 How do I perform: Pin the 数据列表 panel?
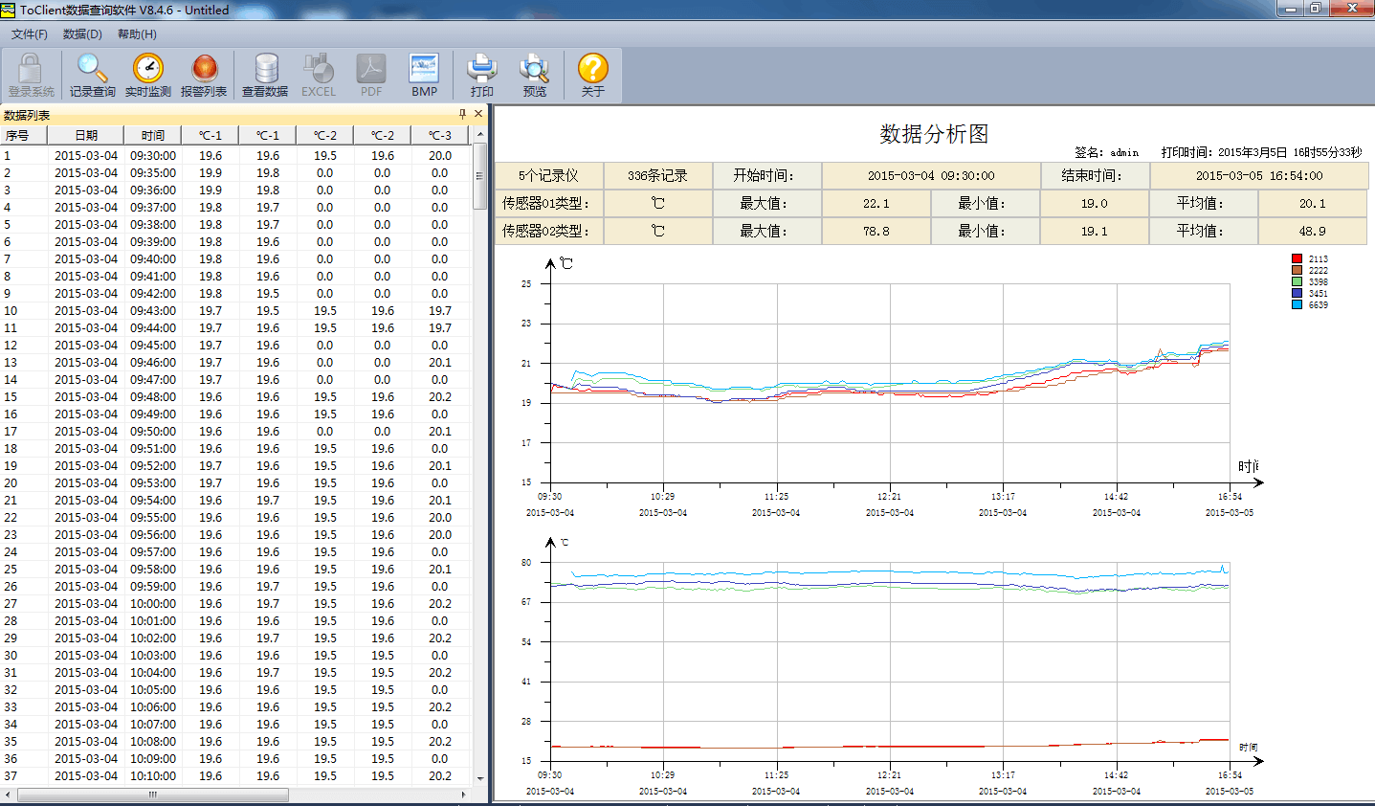tap(462, 114)
